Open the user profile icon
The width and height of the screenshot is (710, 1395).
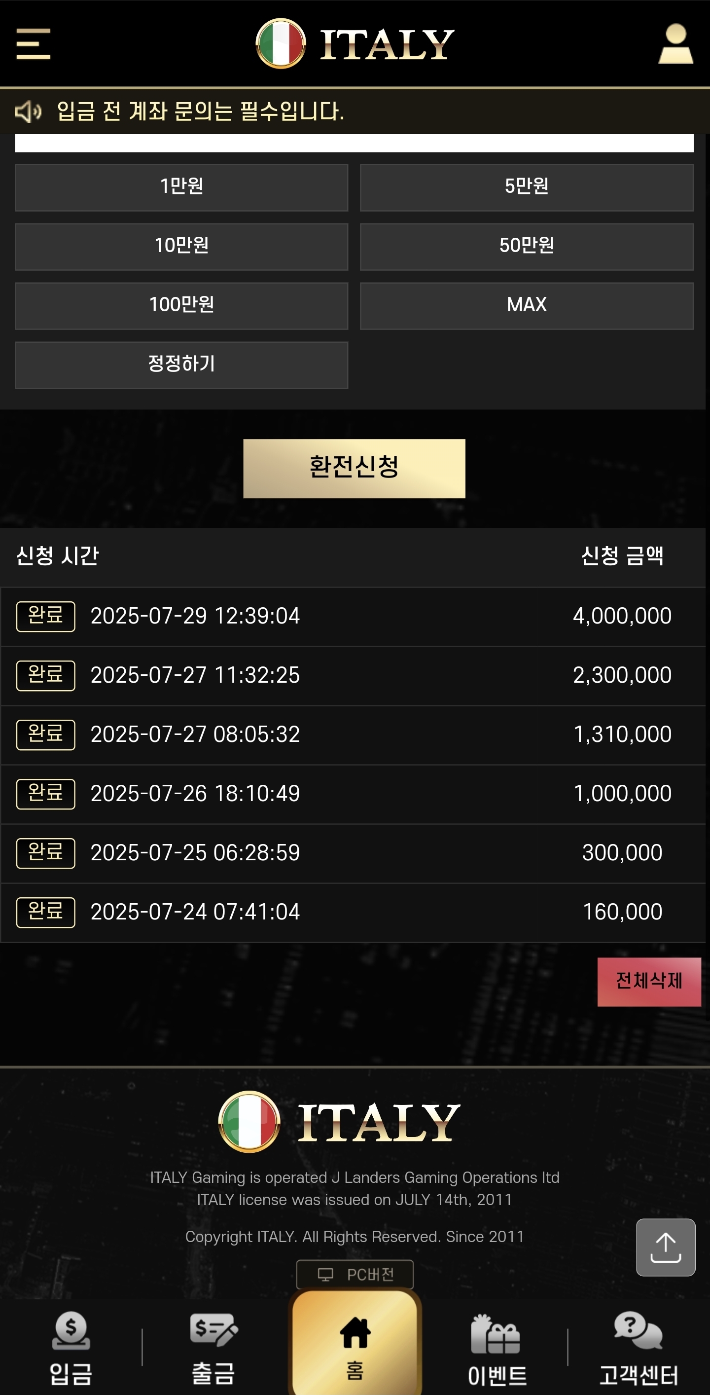point(675,44)
